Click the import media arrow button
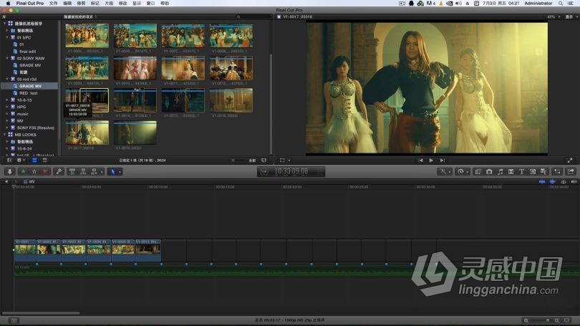 tap(9, 172)
